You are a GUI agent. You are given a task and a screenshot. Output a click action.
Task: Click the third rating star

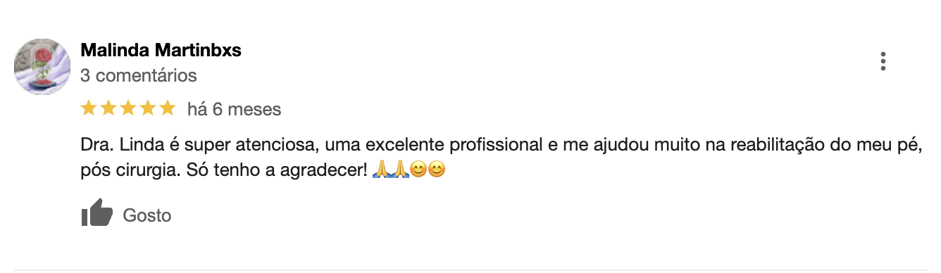[128, 108]
